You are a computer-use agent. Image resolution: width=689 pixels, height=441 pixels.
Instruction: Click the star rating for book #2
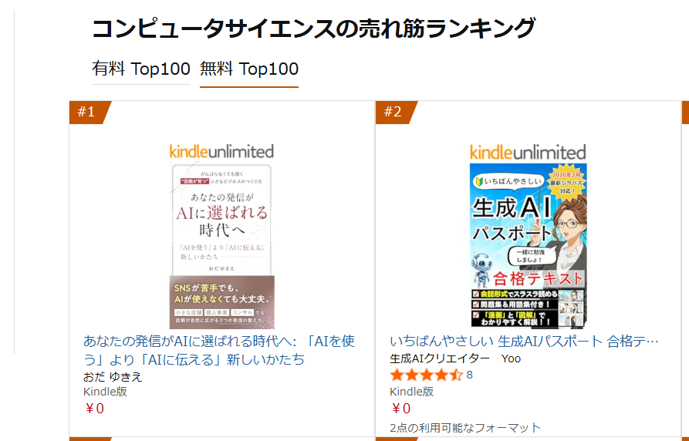[426, 375]
